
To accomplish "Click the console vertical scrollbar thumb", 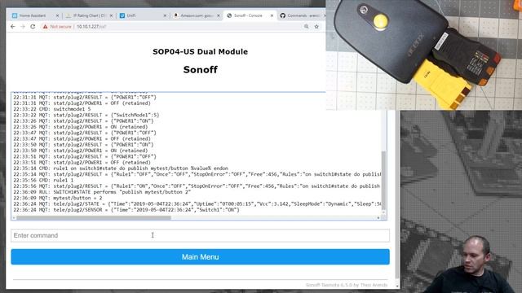I will (x=383, y=181).
